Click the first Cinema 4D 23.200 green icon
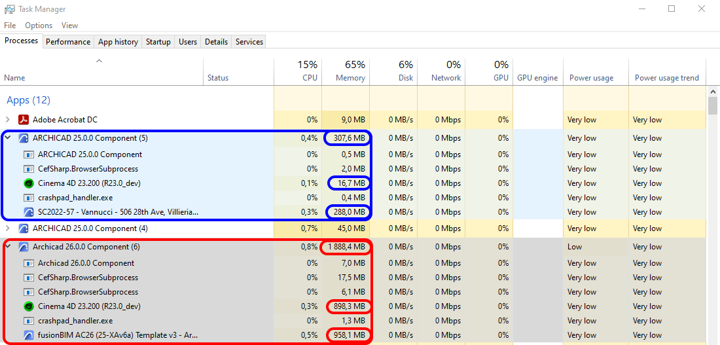The image size is (720, 345). click(x=28, y=183)
